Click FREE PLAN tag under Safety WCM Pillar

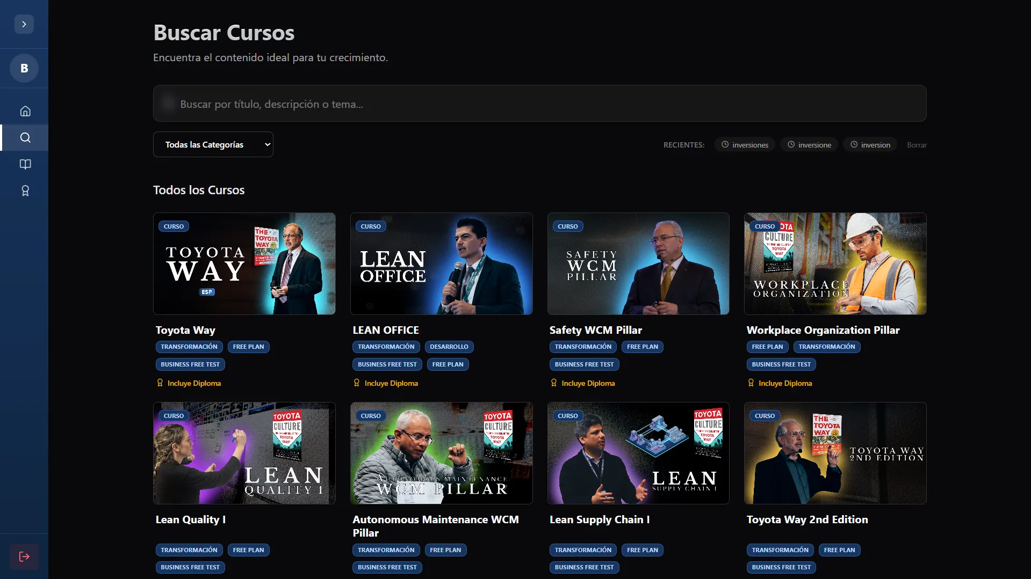coord(643,347)
